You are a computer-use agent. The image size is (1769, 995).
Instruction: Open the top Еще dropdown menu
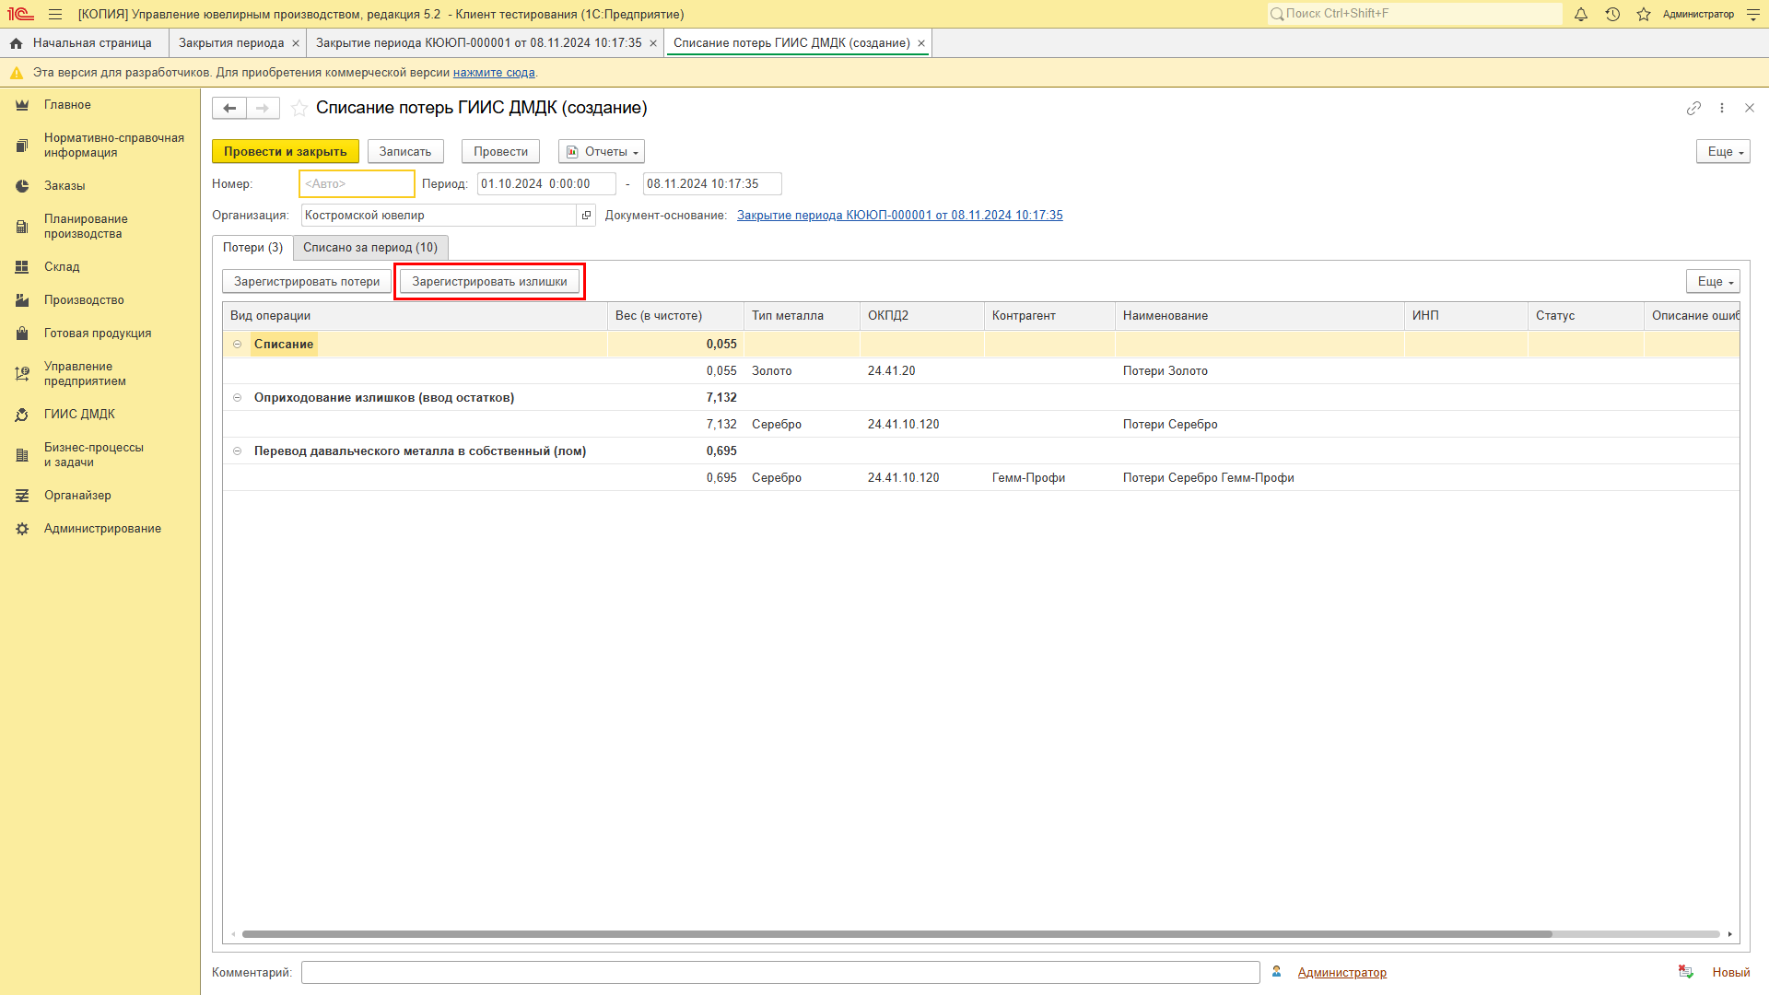coord(1723,152)
